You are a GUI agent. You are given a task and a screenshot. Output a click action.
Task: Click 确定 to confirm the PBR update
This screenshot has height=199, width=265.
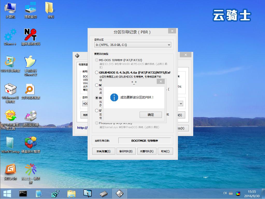tap(151, 115)
